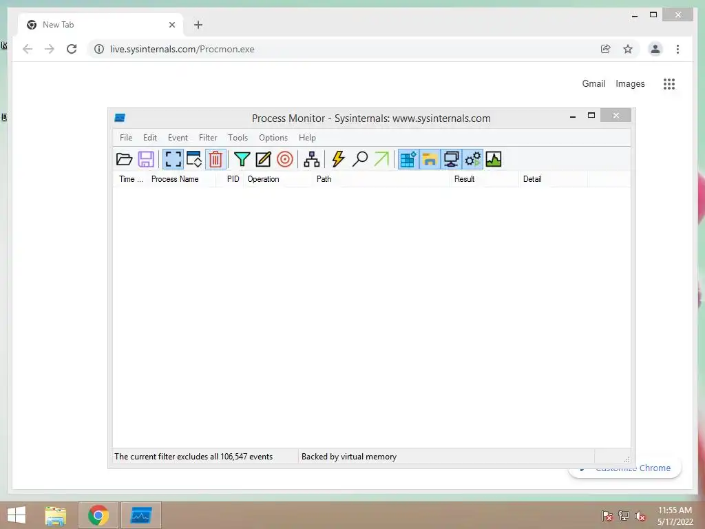This screenshot has width=705, height=529.
Task: Click the Chrome taskbar icon
Action: 98,515
